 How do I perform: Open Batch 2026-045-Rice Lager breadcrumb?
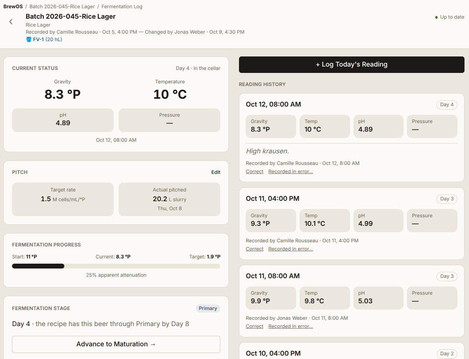click(61, 6)
